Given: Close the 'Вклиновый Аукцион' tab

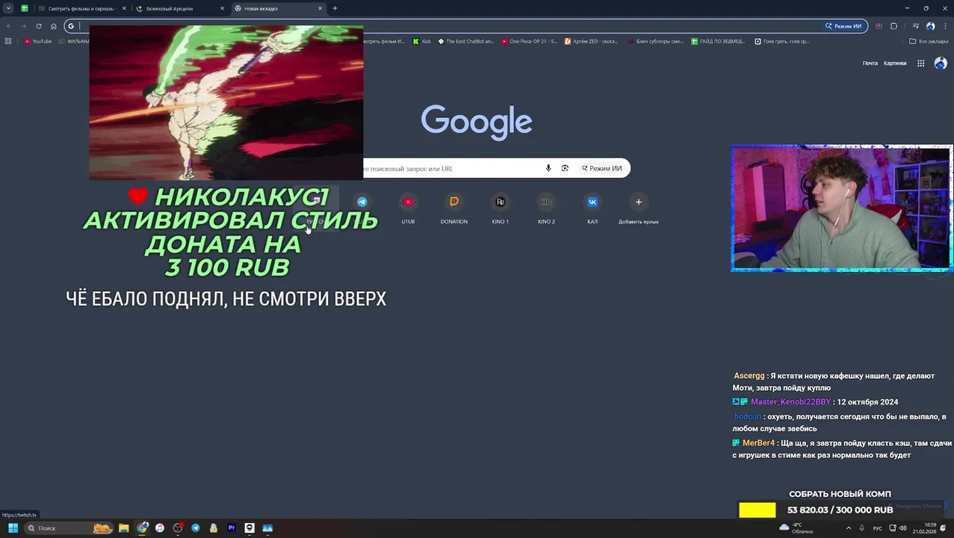Looking at the screenshot, I should coord(222,8).
